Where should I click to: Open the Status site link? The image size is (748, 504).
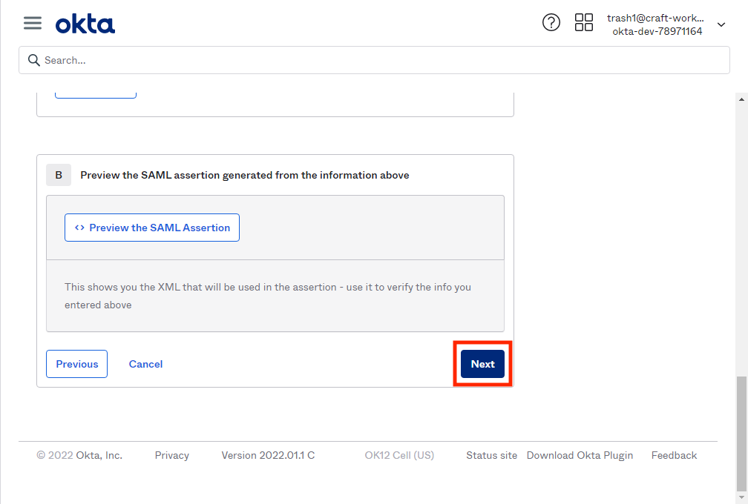(x=491, y=455)
